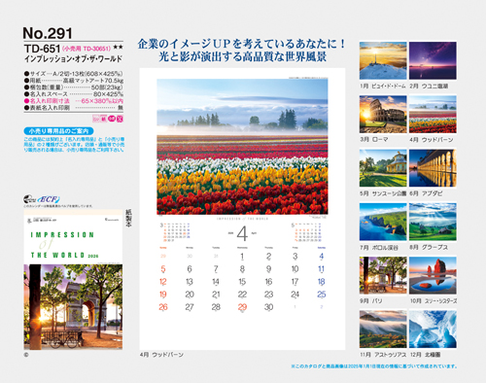Click date 15 in the April calendar
The width and height of the screenshot is (486, 383).
[x=242, y=282]
